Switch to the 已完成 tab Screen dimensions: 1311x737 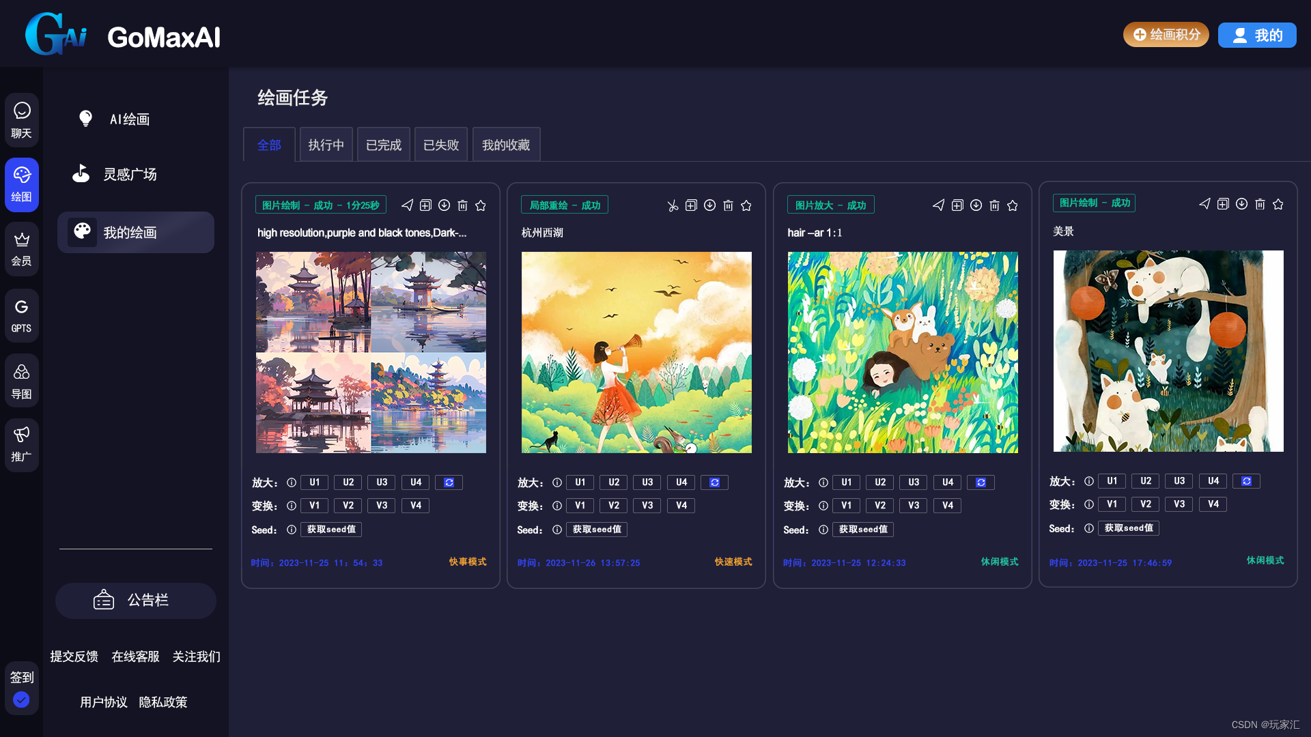(383, 145)
